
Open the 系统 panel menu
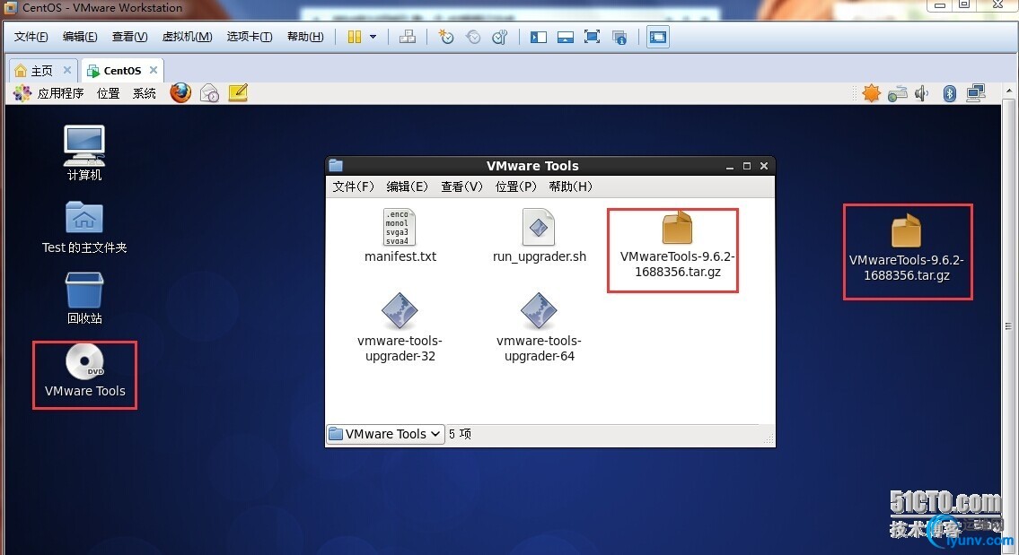coord(145,93)
